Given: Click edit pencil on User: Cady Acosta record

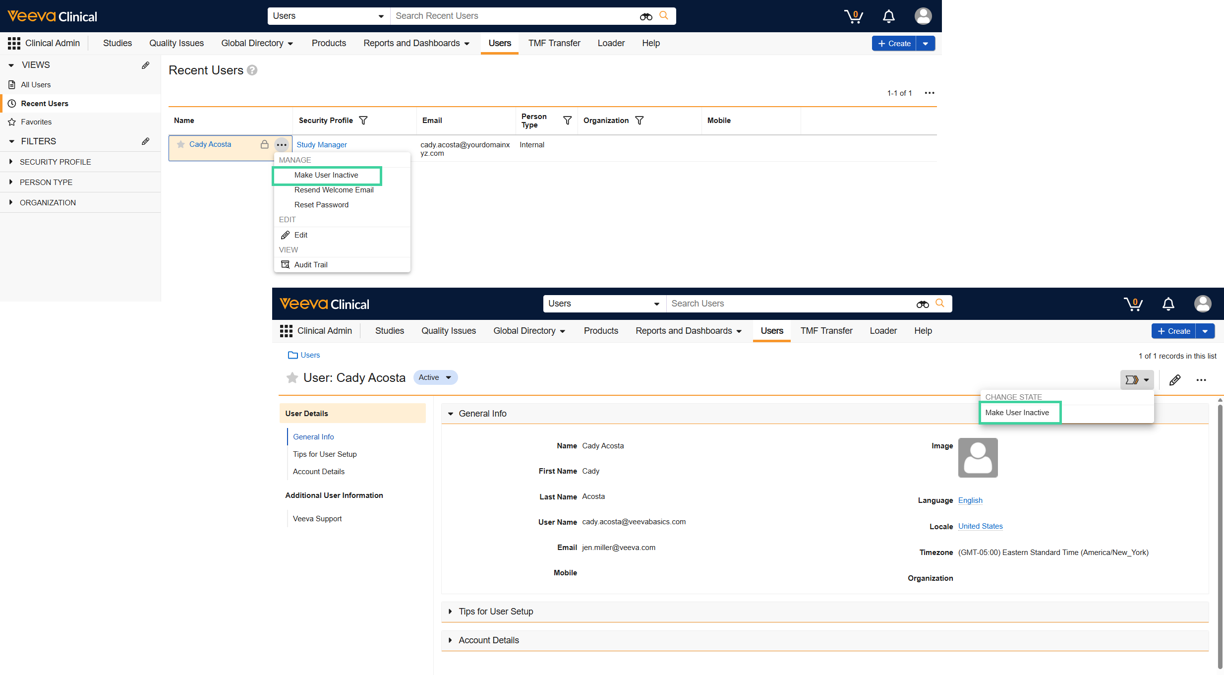Looking at the screenshot, I should click(x=1174, y=380).
